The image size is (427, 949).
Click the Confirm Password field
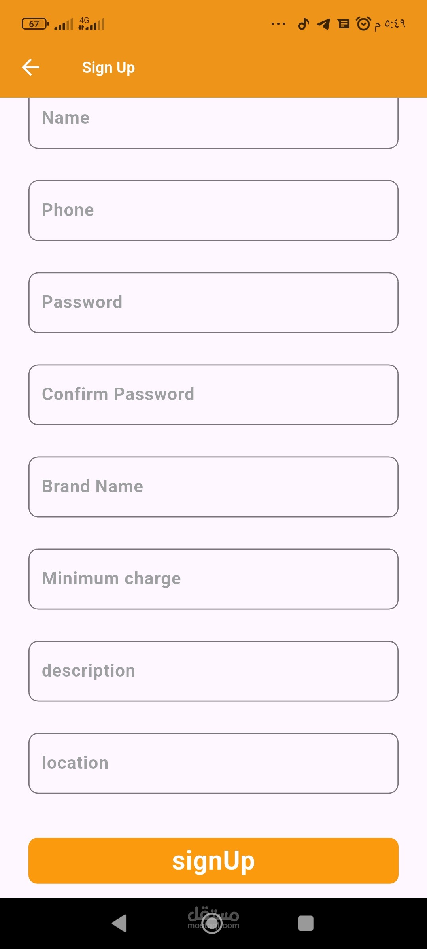tap(213, 395)
